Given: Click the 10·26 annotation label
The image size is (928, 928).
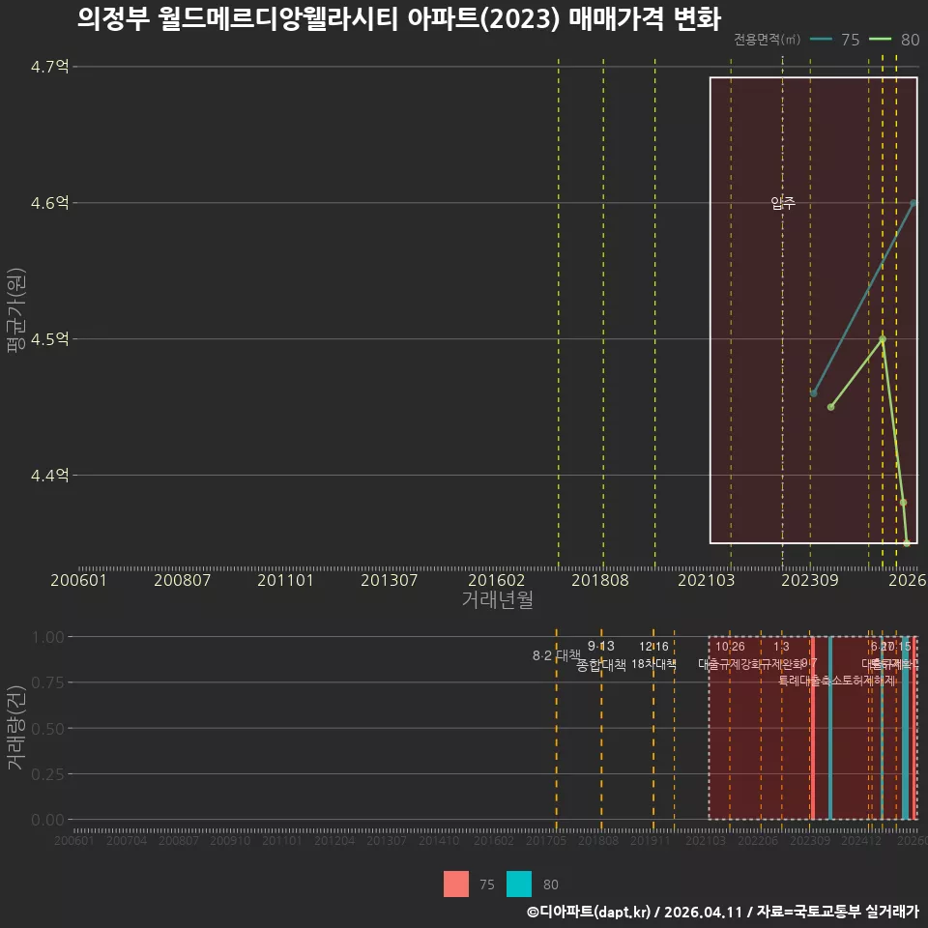Looking at the screenshot, I should point(731,647).
